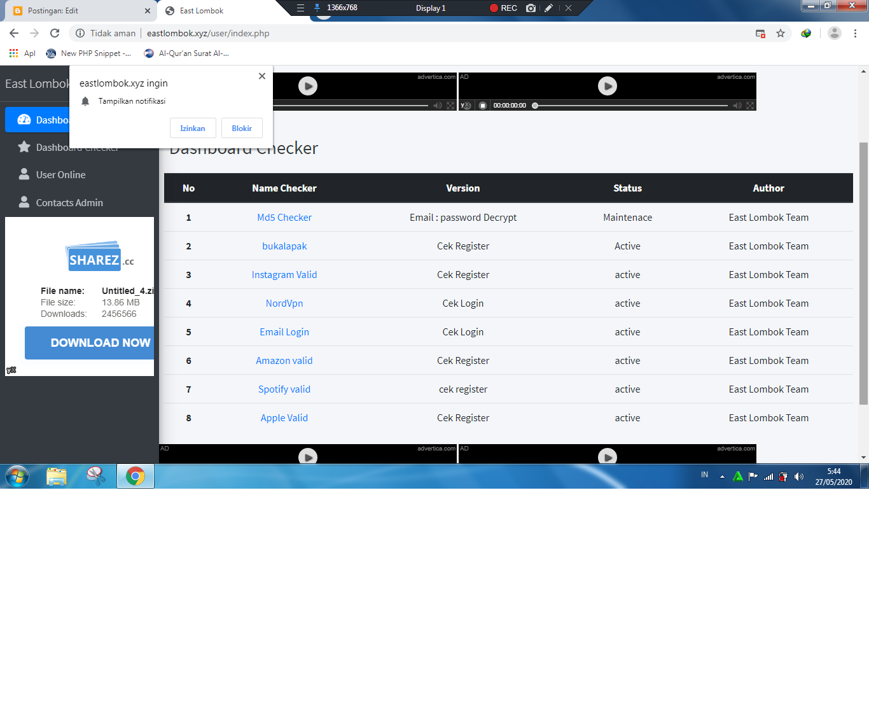
Task: Take a screenshot with the camera icon
Action: tap(531, 8)
